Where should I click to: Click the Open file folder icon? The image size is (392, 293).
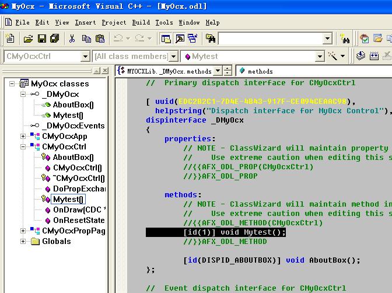[x=28, y=39]
